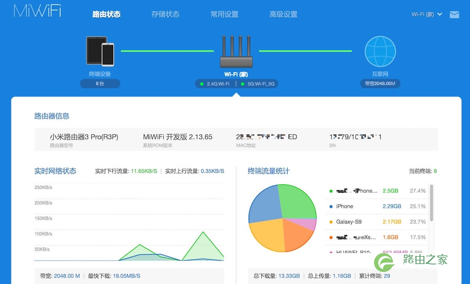470x284 pixels.
Task: Click the 23.7% share for Galaxy-S9
Action: coord(418,222)
